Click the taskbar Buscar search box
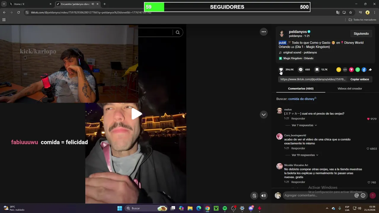The width and height of the screenshot is (379, 213). tap(146, 208)
